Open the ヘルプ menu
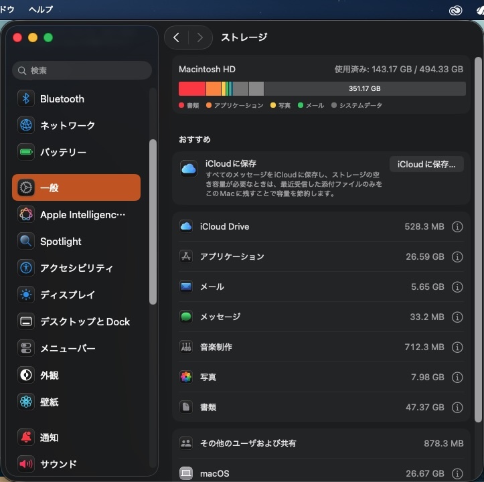 point(41,9)
